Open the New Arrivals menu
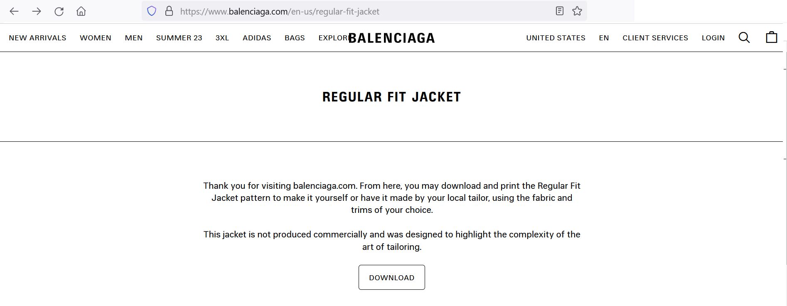 pos(37,38)
